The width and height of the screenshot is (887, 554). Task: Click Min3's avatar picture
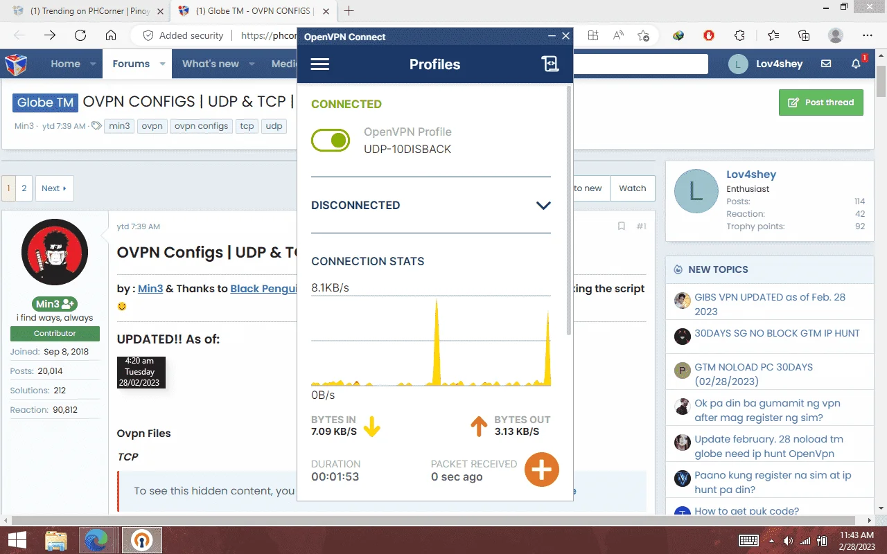[55, 252]
